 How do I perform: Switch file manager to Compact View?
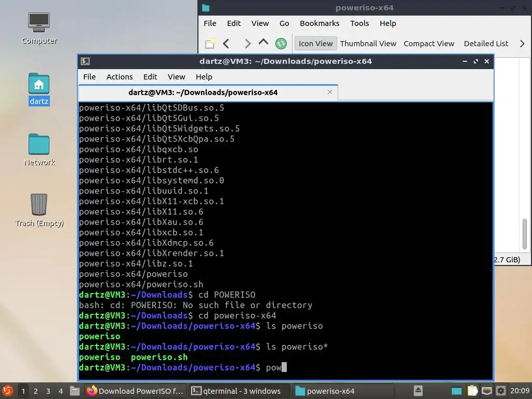pyautogui.click(x=429, y=44)
